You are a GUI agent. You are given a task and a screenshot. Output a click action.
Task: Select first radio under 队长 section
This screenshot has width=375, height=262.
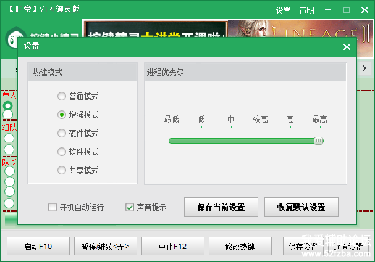click(x=9, y=171)
